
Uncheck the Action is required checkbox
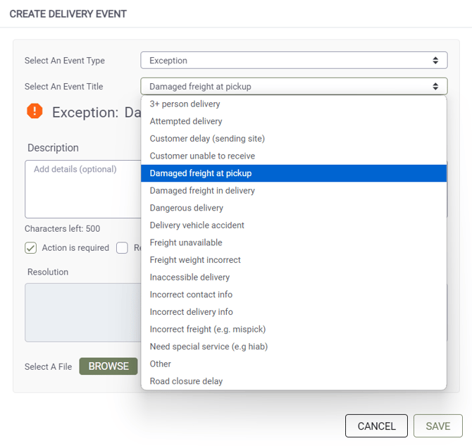[31, 248]
